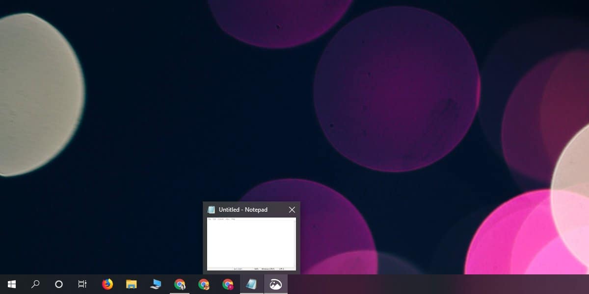The height and width of the screenshot is (294, 589).
Task: Open the computer monitor taskbar icon
Action: (x=156, y=284)
